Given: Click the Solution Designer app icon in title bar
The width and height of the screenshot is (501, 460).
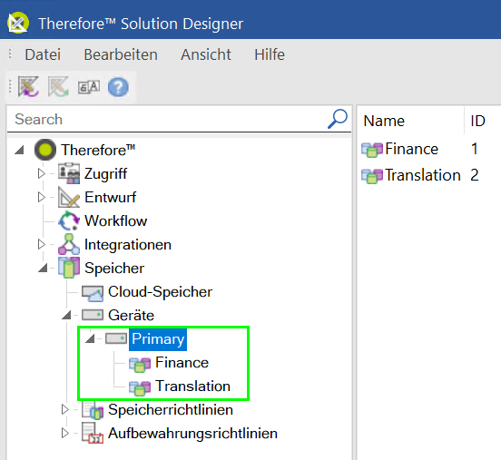Looking at the screenshot, I should (18, 23).
